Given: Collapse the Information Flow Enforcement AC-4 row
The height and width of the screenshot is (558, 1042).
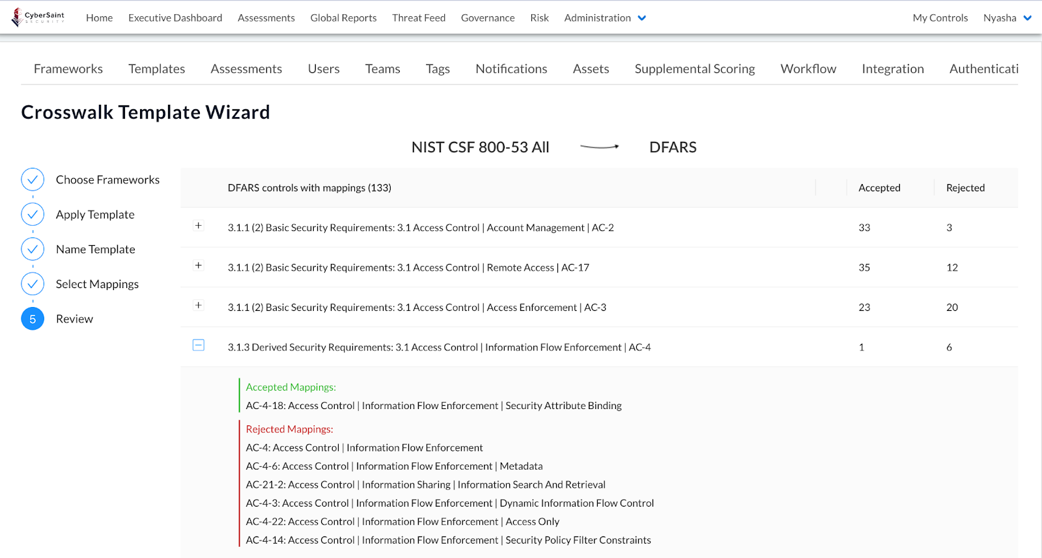Looking at the screenshot, I should (199, 345).
